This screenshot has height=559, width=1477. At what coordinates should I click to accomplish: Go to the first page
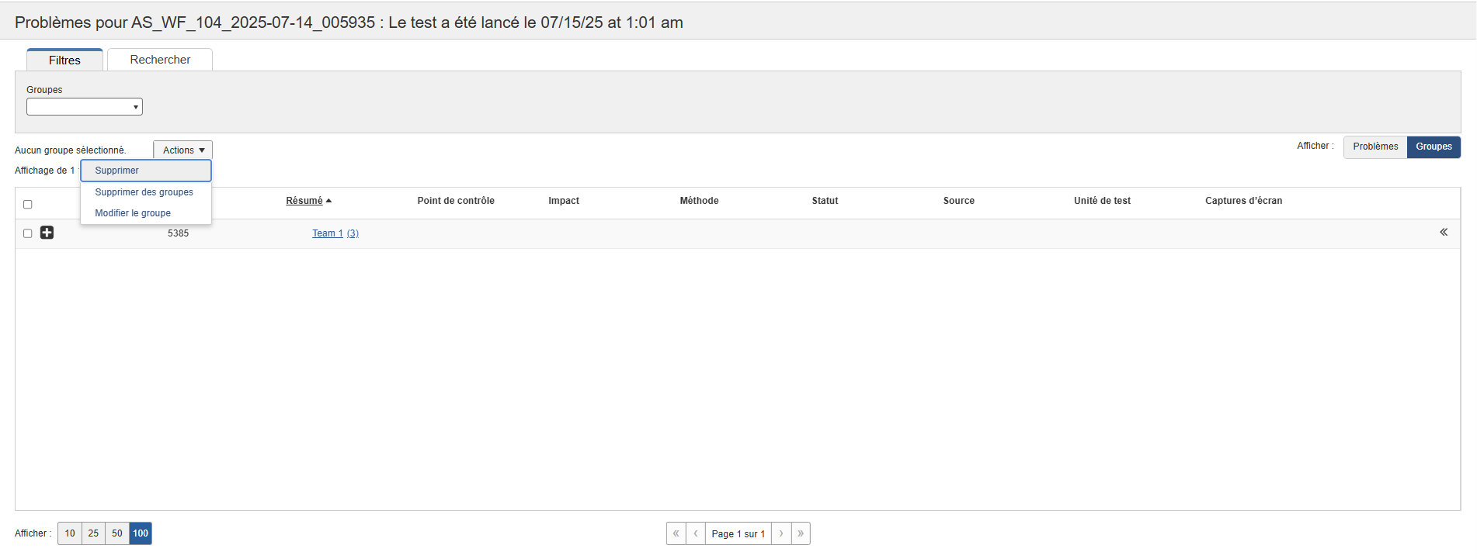pos(676,533)
